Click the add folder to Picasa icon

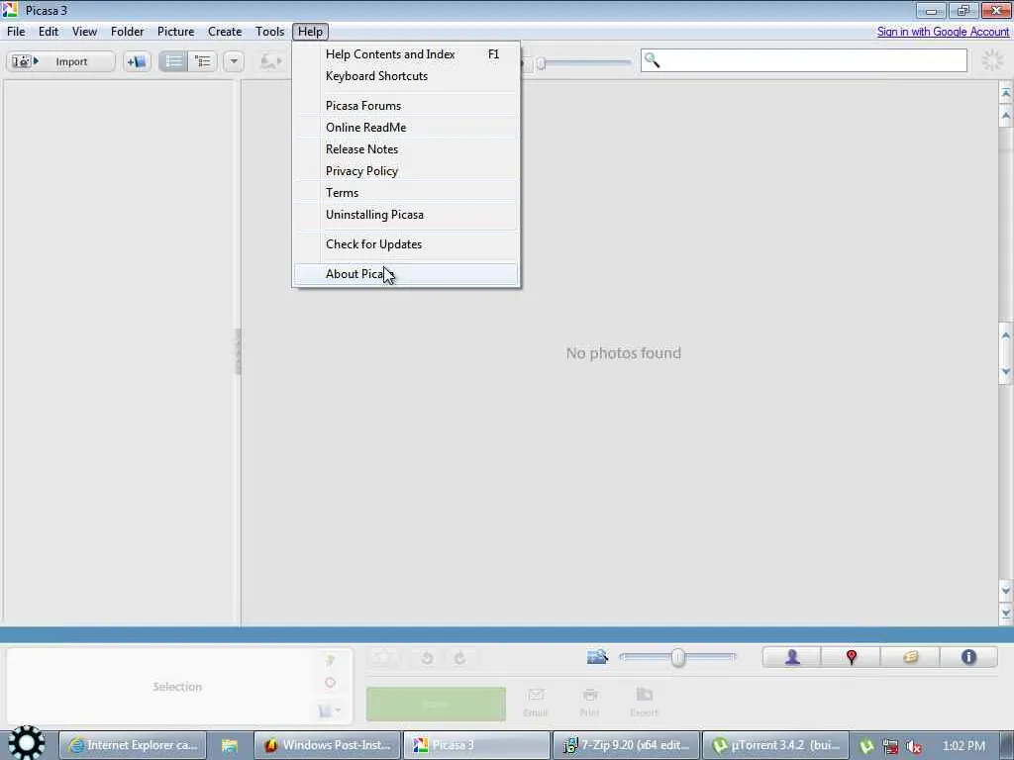(137, 61)
